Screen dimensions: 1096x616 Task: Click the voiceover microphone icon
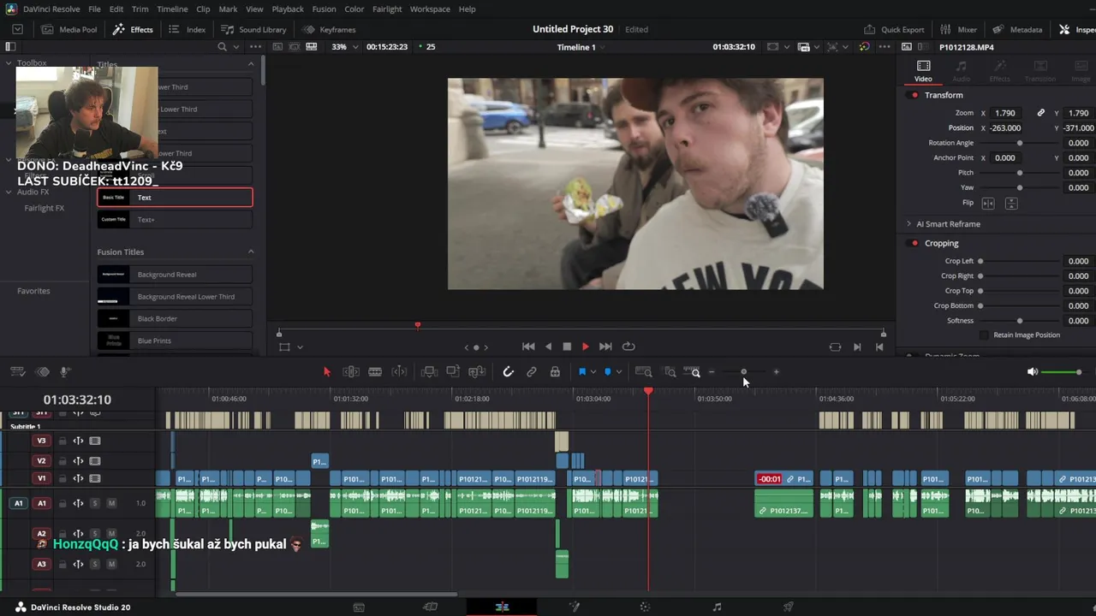(64, 372)
